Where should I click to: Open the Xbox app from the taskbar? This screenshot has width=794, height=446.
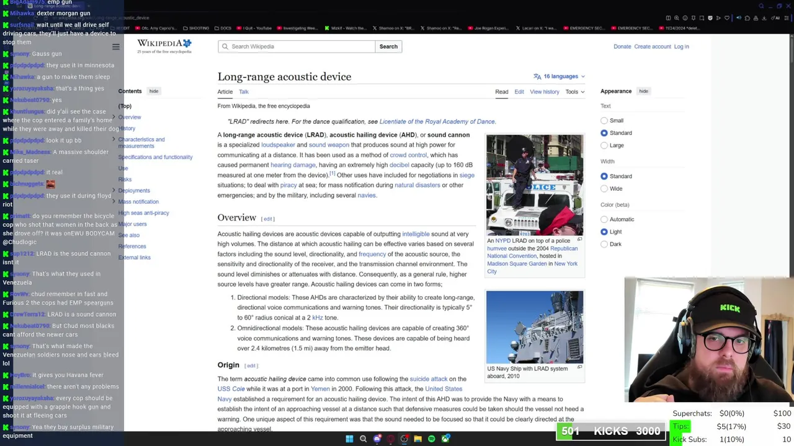pos(445,439)
